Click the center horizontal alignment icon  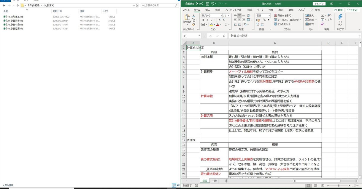239,20
